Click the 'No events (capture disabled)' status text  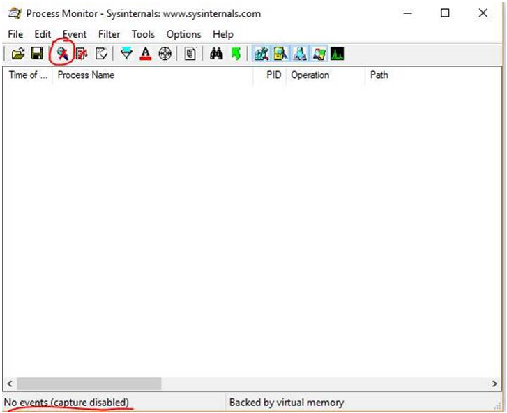pyautogui.click(x=66, y=403)
